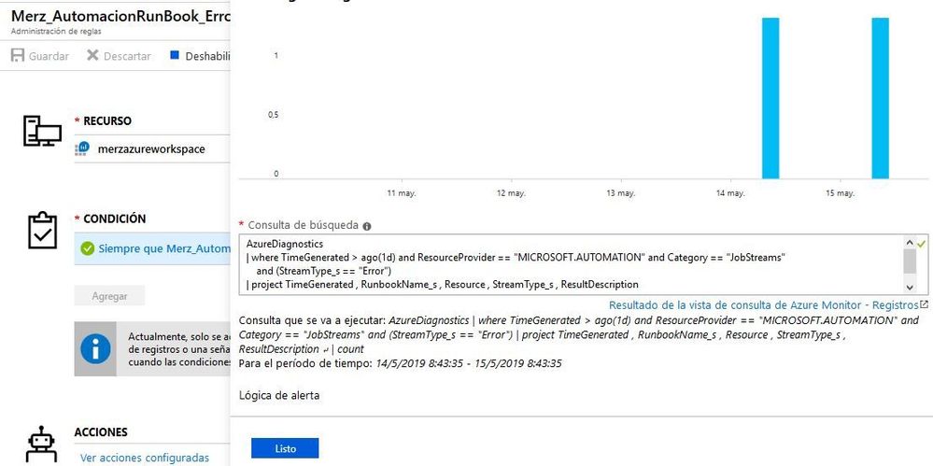Click the merzazureworkspace workspace icon
Image resolution: width=933 pixels, height=466 pixels.
click(x=82, y=148)
